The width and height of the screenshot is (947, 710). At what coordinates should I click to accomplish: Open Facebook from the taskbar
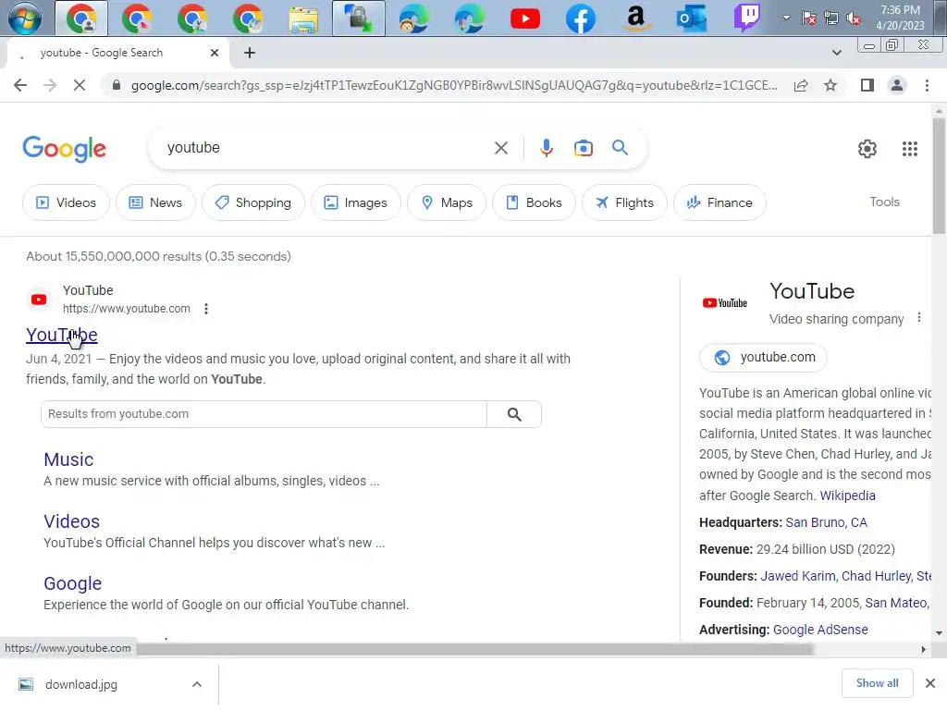coord(581,18)
